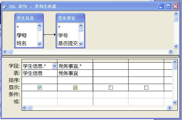Select the asterisk field in 学生信息 table
182x120 pixels.
point(18,27)
